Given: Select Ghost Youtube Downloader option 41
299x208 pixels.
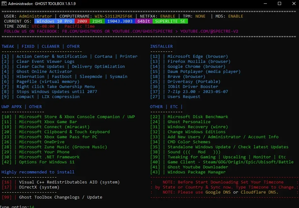Looking at the screenshot, I should coord(189,167).
